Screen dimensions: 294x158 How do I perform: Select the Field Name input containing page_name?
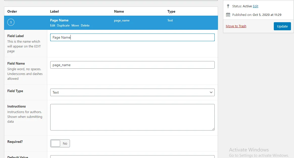point(132,65)
